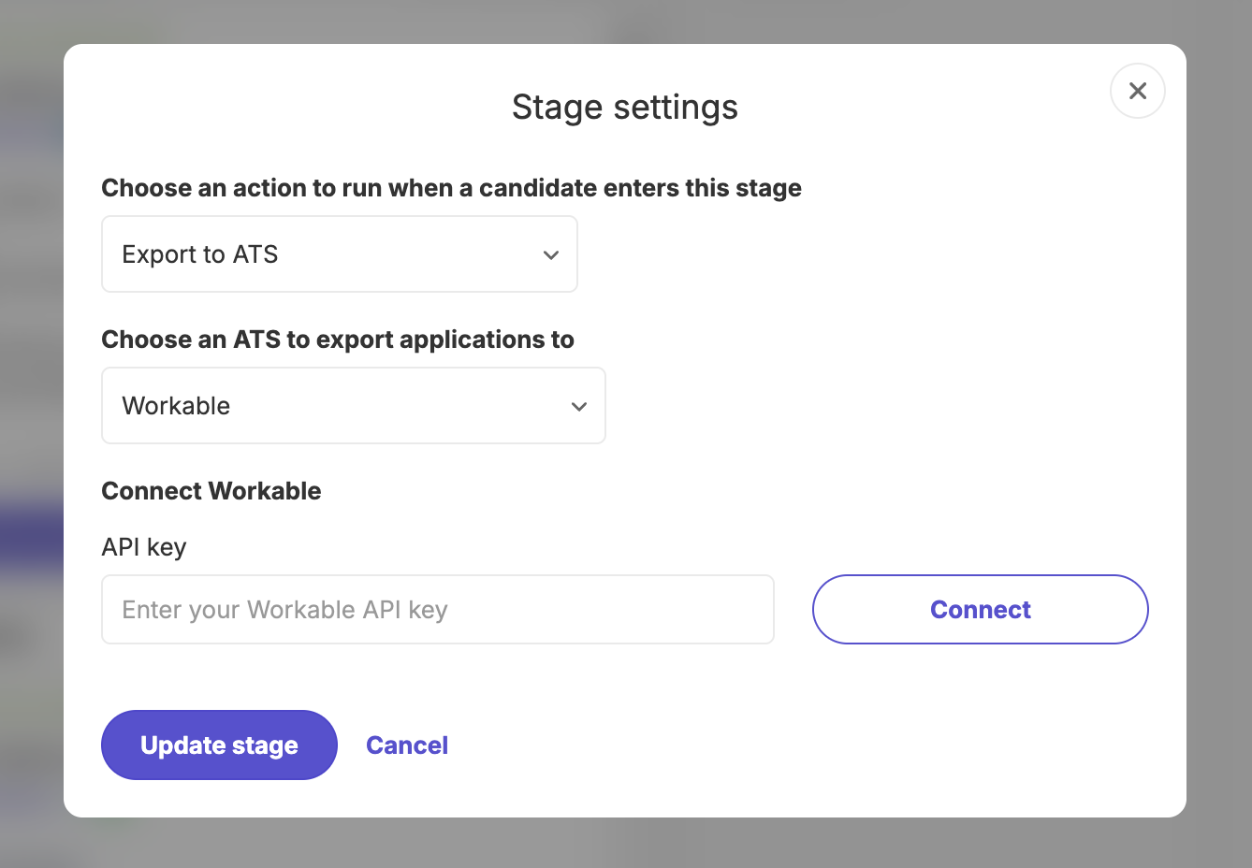Click the Connect button
The height and width of the screenshot is (868, 1252).
[x=980, y=610]
